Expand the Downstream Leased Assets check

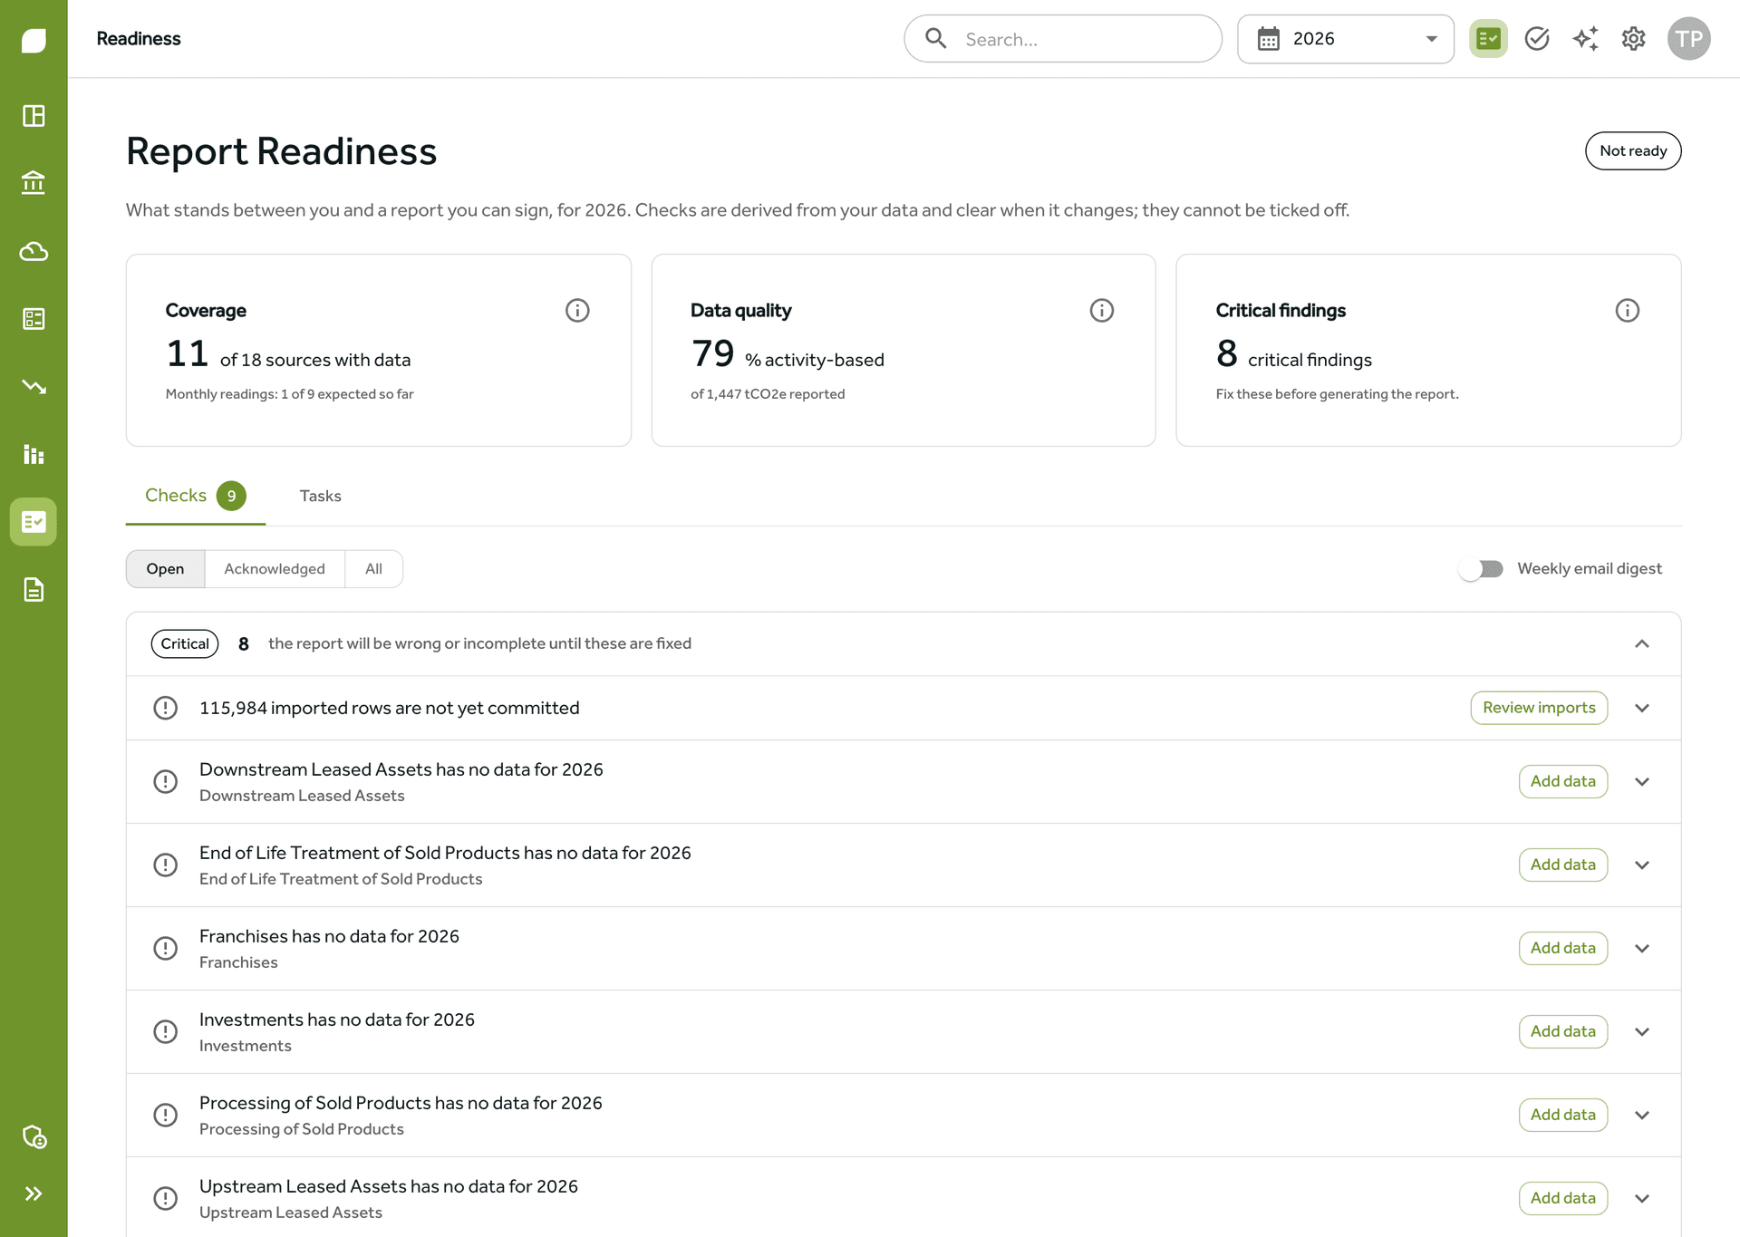coord(1642,782)
